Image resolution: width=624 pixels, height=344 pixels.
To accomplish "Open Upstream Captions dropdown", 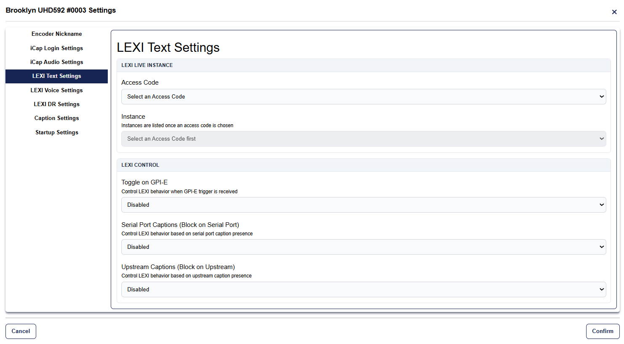I will point(363,289).
